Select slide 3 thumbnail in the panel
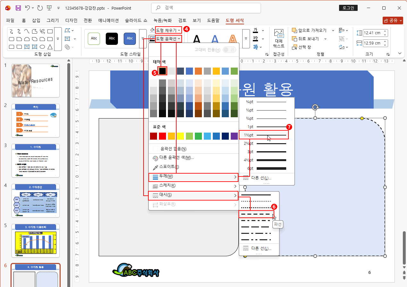 pyautogui.click(x=36, y=160)
